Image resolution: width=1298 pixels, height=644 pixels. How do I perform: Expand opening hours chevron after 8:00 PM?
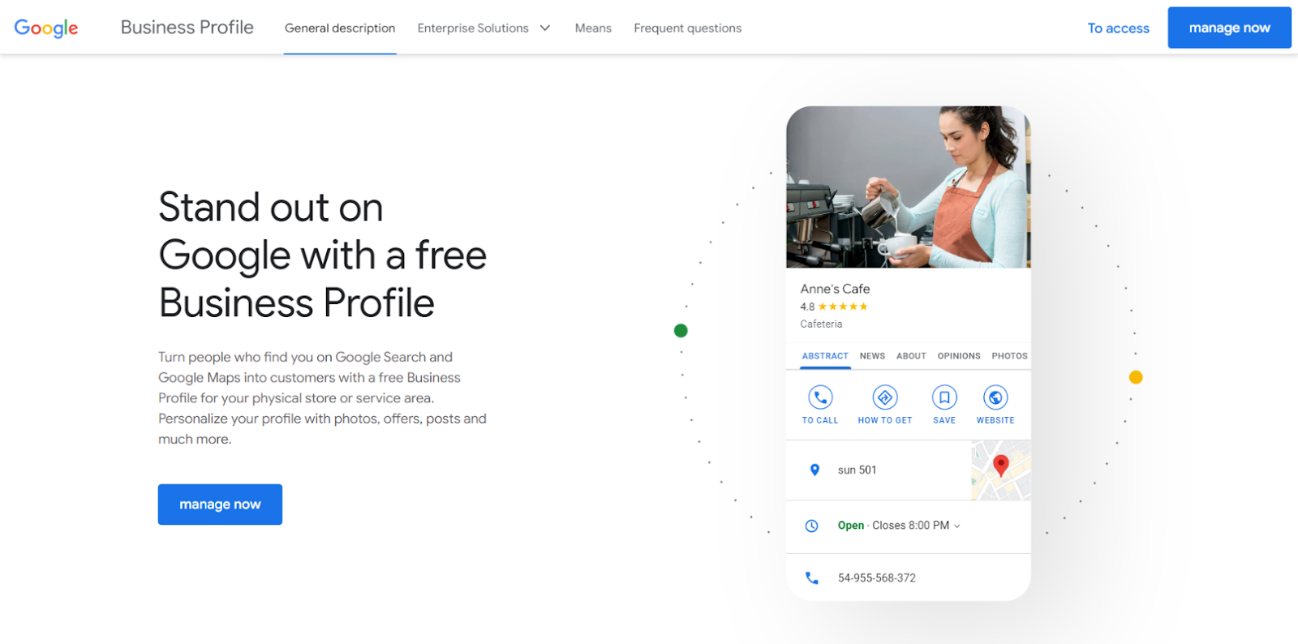coord(957,526)
